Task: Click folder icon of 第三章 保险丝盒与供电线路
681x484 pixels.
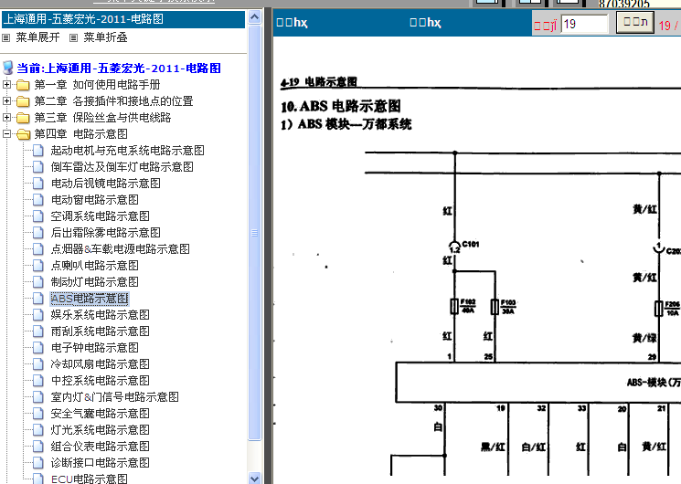Action: [x=23, y=118]
